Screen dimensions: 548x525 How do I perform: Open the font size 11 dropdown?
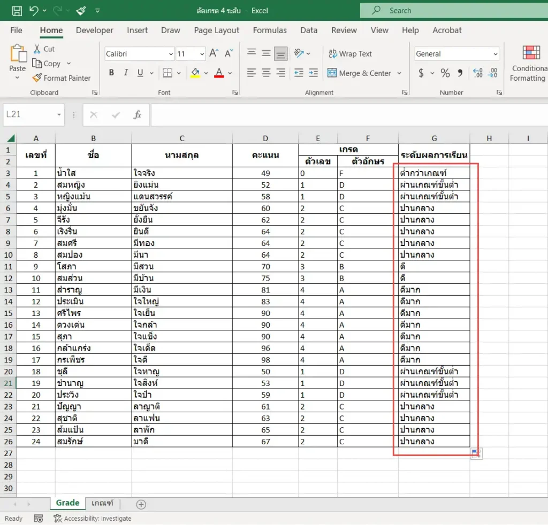coord(202,54)
